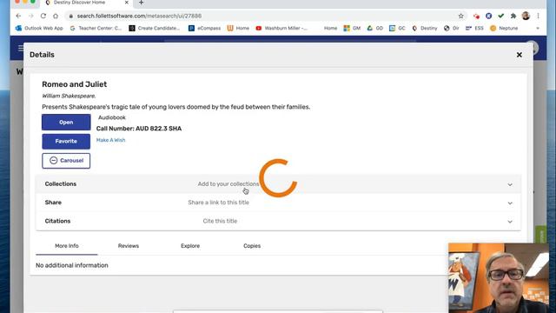The image size is (556, 313).
Task: Expand the Collections section chevron
Action: 510,184
